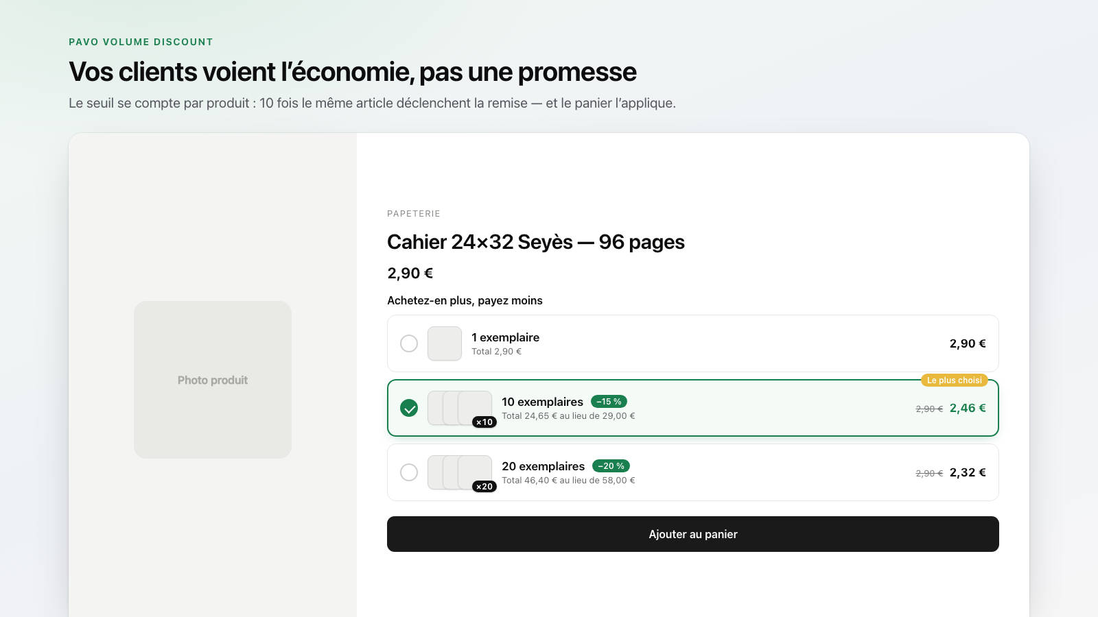Click the Ajouter au panier button
The image size is (1098, 617).
pyautogui.click(x=693, y=534)
